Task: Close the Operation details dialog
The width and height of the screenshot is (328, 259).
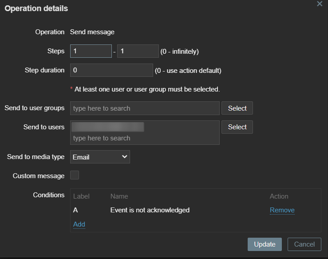Action: pos(319,4)
